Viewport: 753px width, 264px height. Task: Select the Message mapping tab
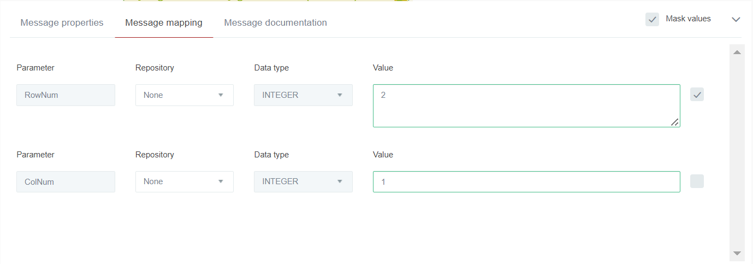[164, 23]
